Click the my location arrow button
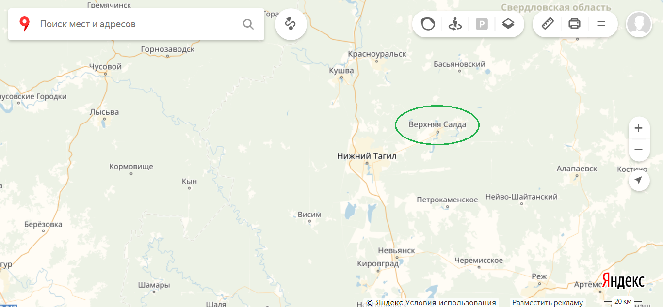The height and width of the screenshot is (307, 663). [639, 180]
